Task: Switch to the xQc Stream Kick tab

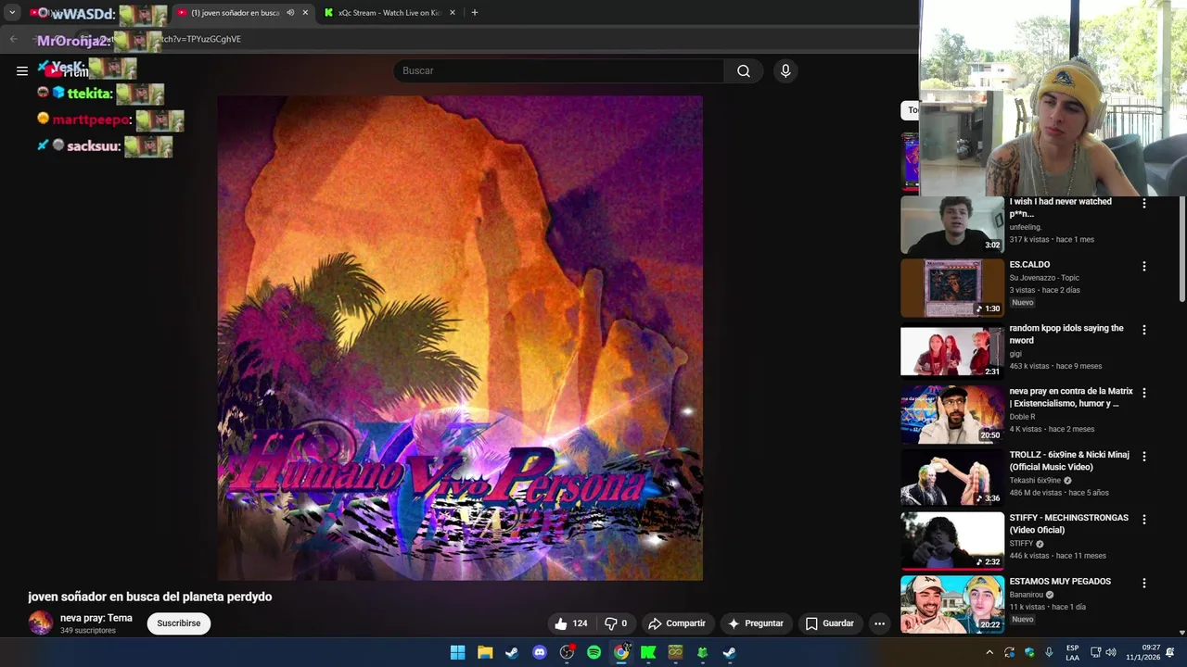Action: pyautogui.click(x=389, y=13)
